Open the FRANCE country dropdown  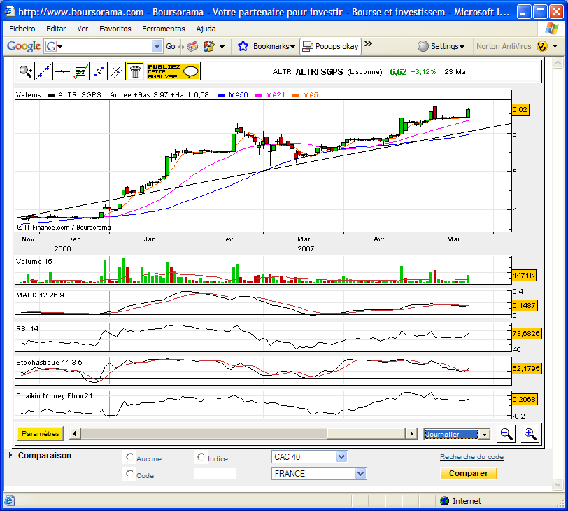click(x=319, y=473)
